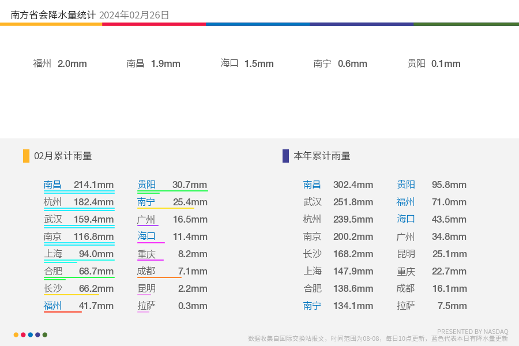Select the green segment of the top color bar
519x346 pixels.
466,24
